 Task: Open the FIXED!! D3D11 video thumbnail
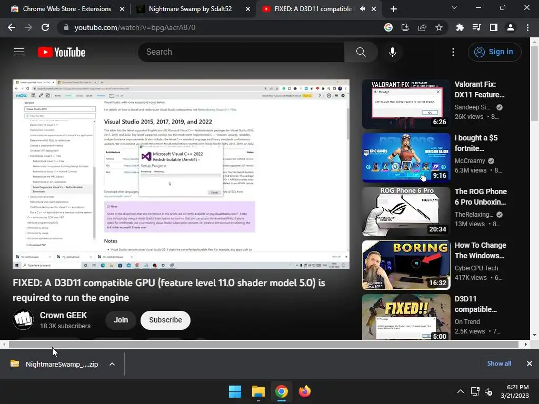(x=406, y=317)
